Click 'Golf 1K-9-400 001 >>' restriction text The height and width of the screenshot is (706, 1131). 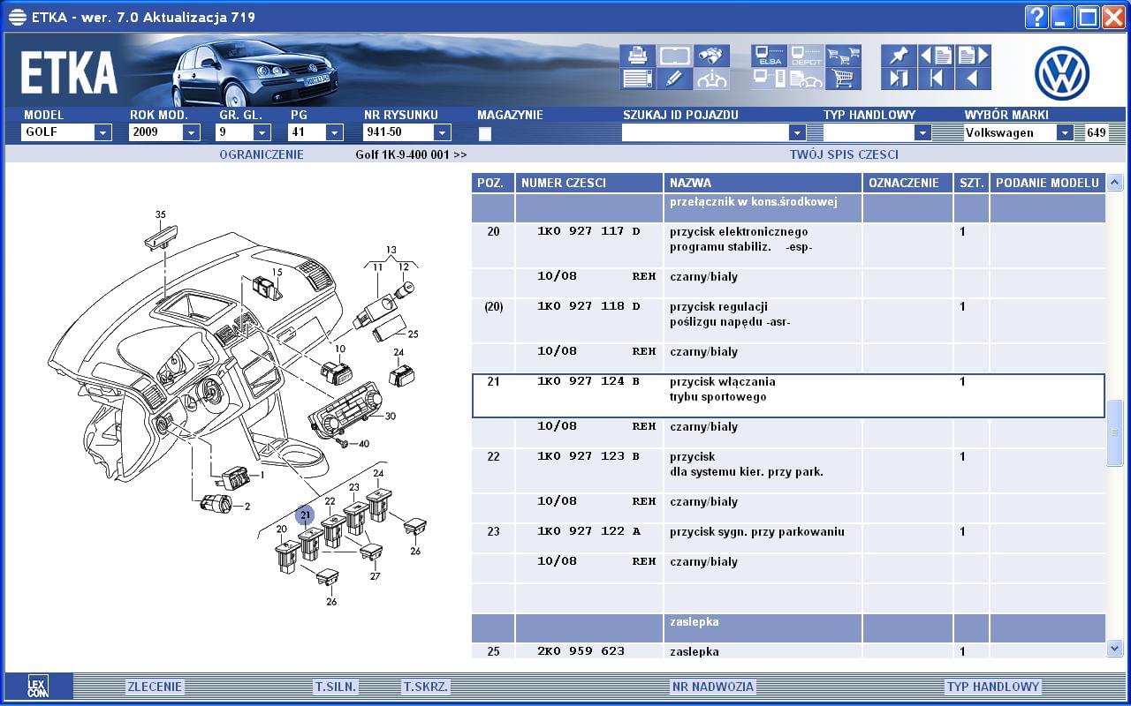click(411, 154)
